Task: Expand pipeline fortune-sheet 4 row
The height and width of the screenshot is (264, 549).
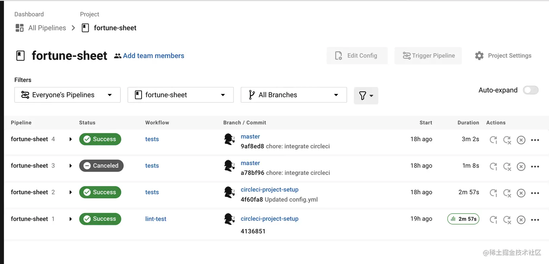Action: 70,139
